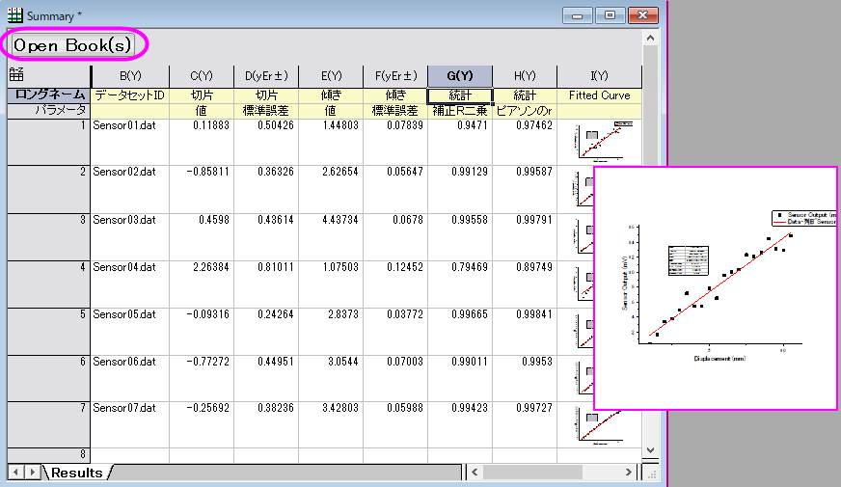
Task: Close the Summary window
Action: click(x=642, y=15)
